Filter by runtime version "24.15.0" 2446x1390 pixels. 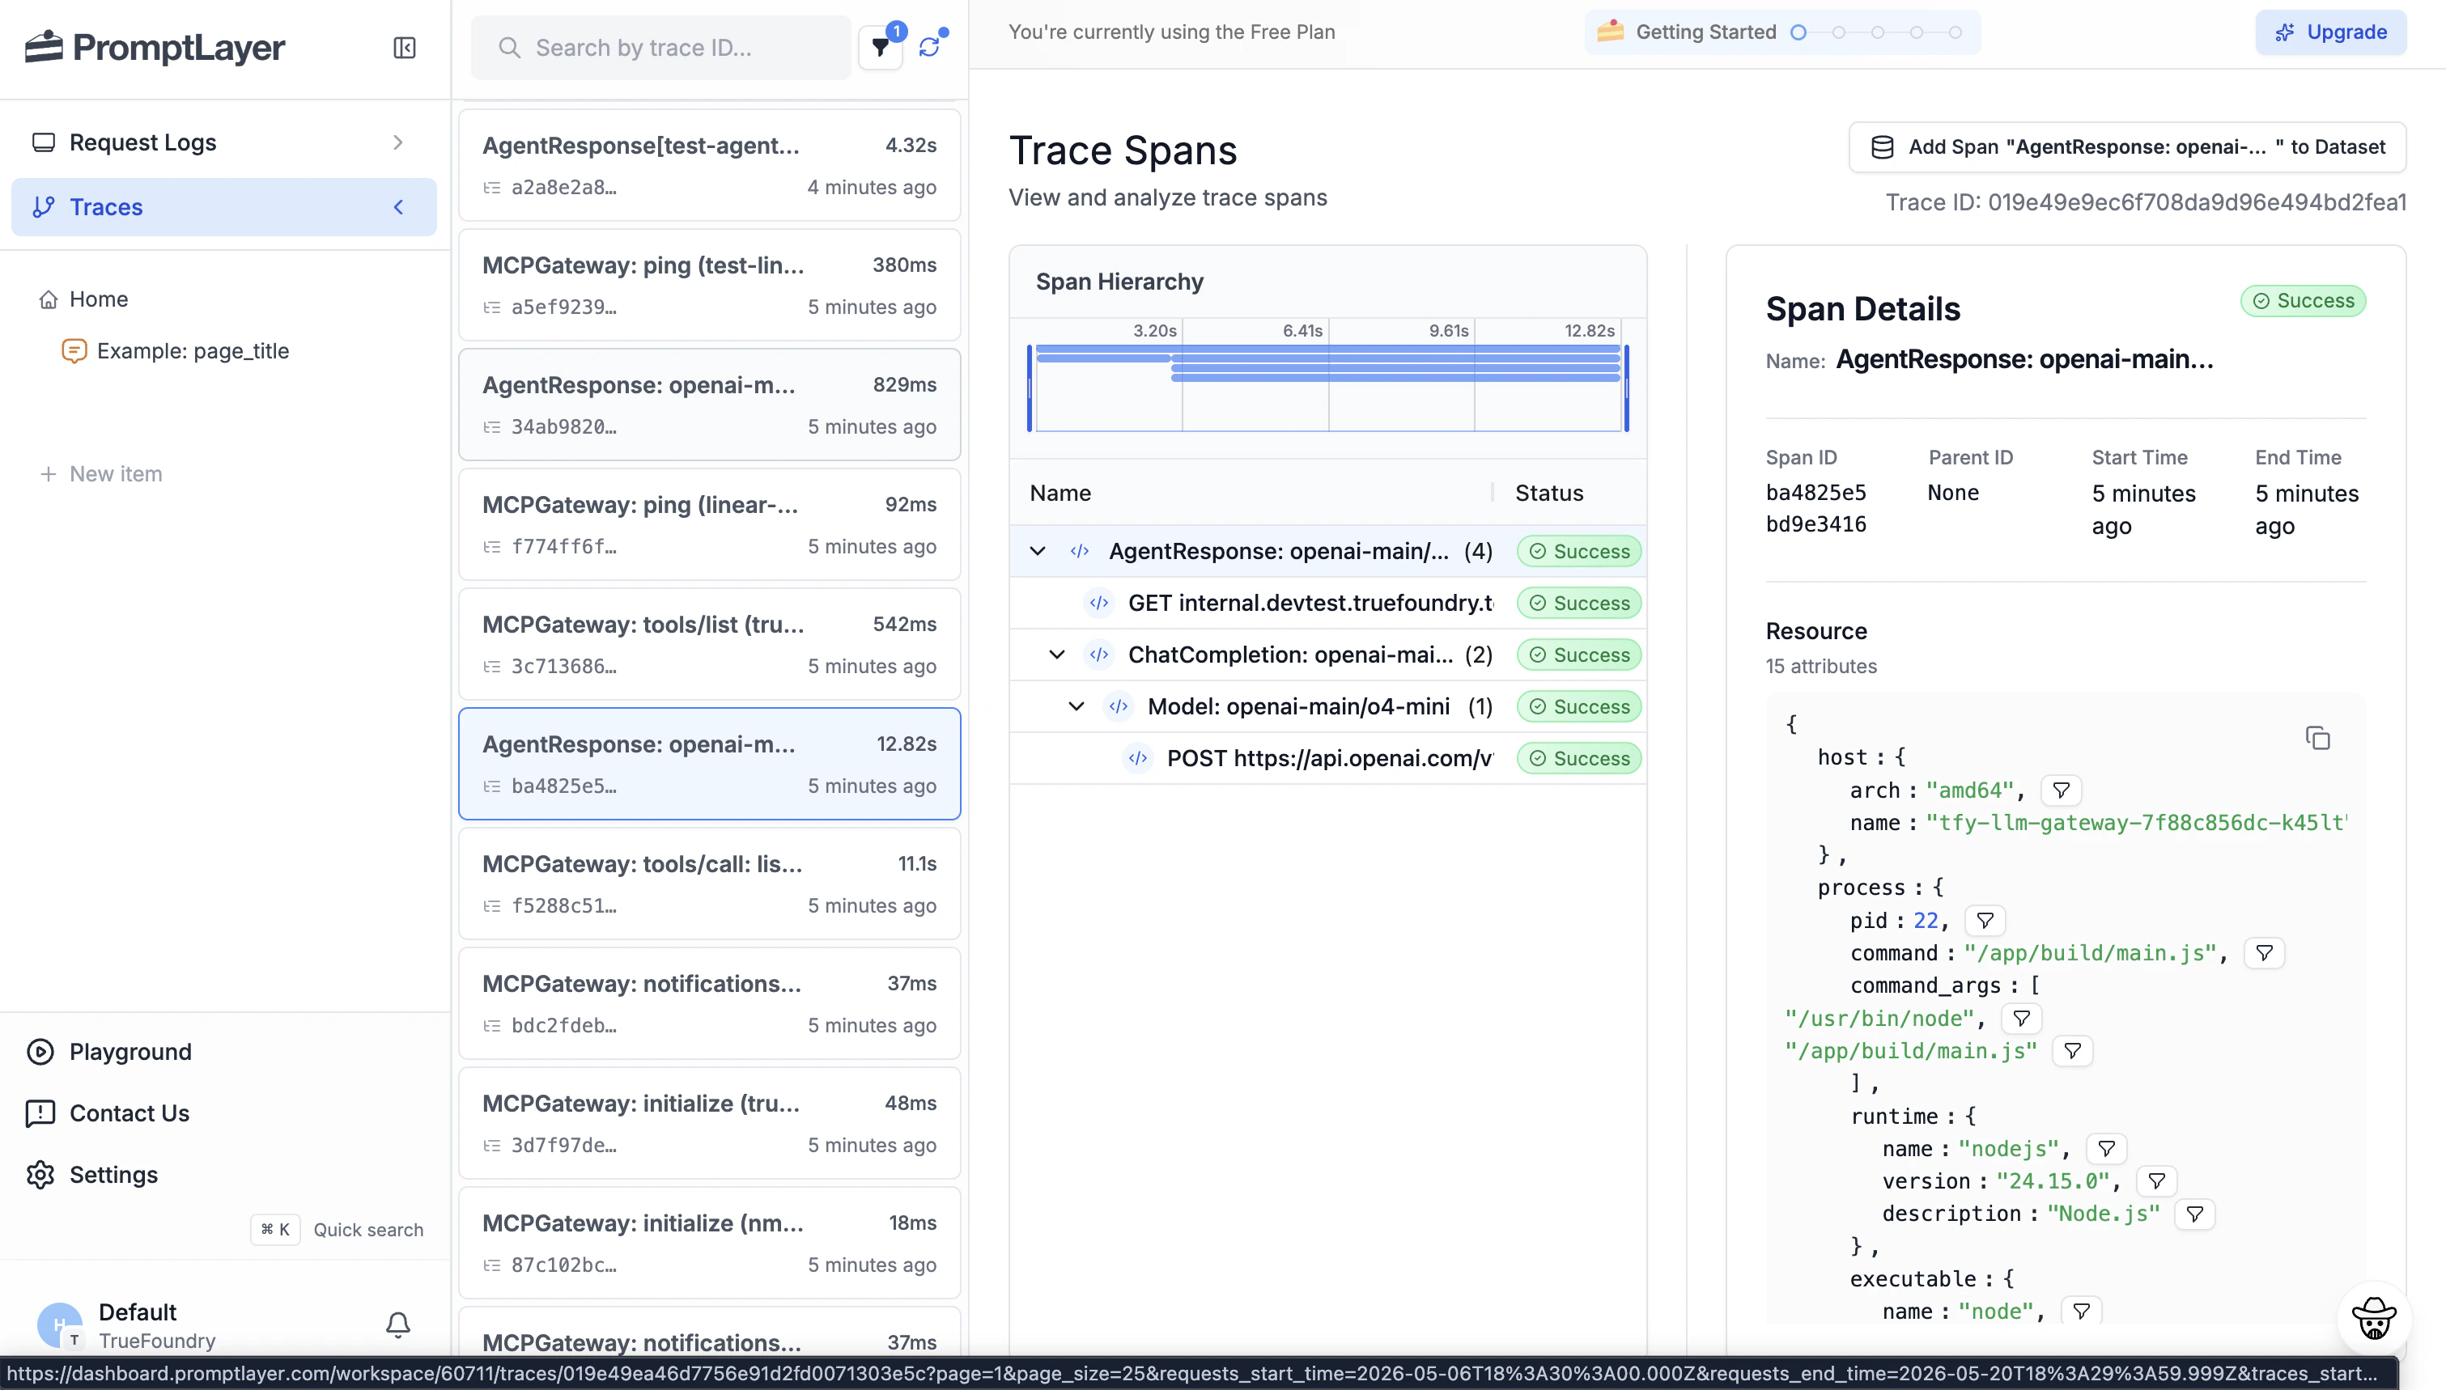point(2155,1181)
